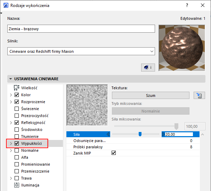Select the Wypukłości channel label
The width and height of the screenshot is (211, 191).
(x=31, y=143)
